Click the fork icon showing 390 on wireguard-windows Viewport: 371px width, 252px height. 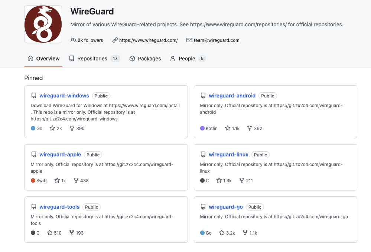click(x=72, y=128)
